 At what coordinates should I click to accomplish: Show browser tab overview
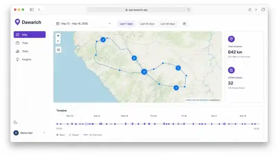coord(263,10)
